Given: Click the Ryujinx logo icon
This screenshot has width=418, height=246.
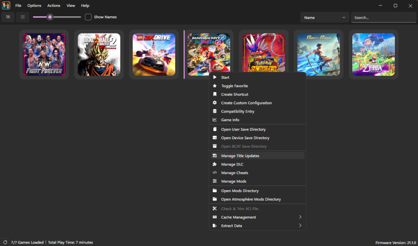Looking at the screenshot, I should [x=5, y=5].
